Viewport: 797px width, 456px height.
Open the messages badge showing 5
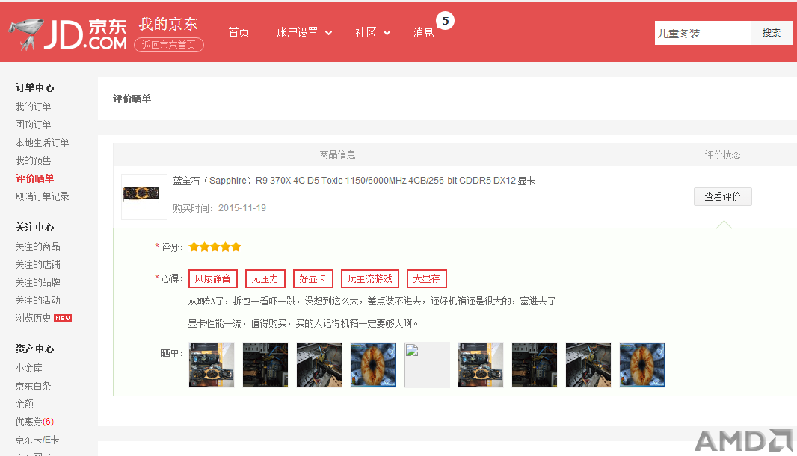pos(446,21)
